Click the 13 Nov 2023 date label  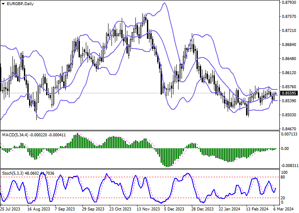pos(148,209)
